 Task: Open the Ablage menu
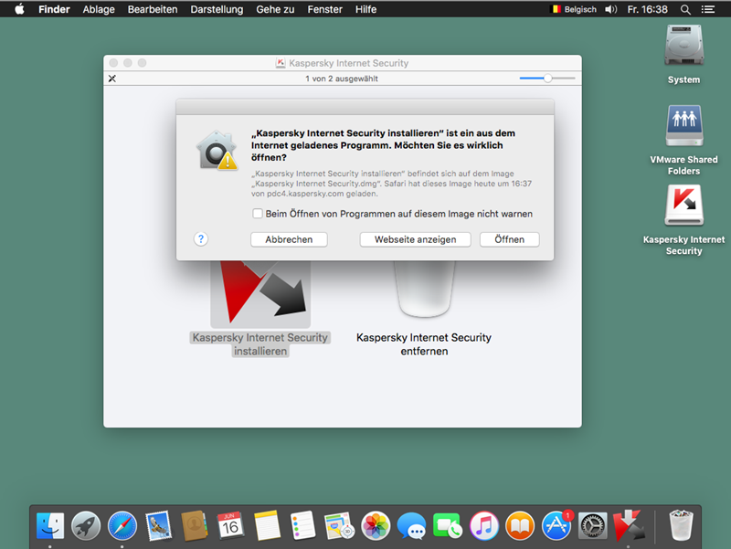pyautogui.click(x=100, y=9)
